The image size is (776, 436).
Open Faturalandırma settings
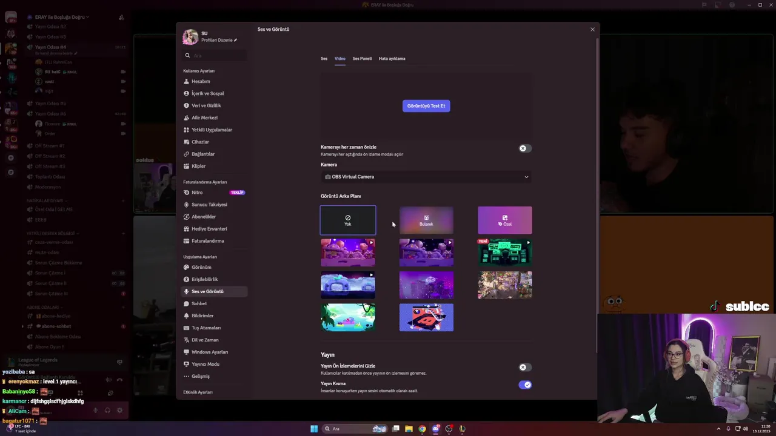214,241
